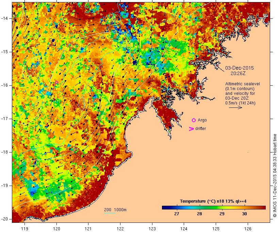Click the IMOS copyright timestamp text

tap(275, 176)
